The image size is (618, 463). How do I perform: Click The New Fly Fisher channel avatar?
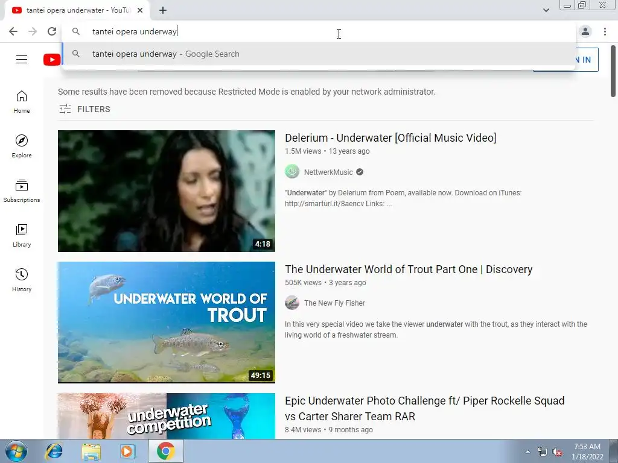[292, 303]
